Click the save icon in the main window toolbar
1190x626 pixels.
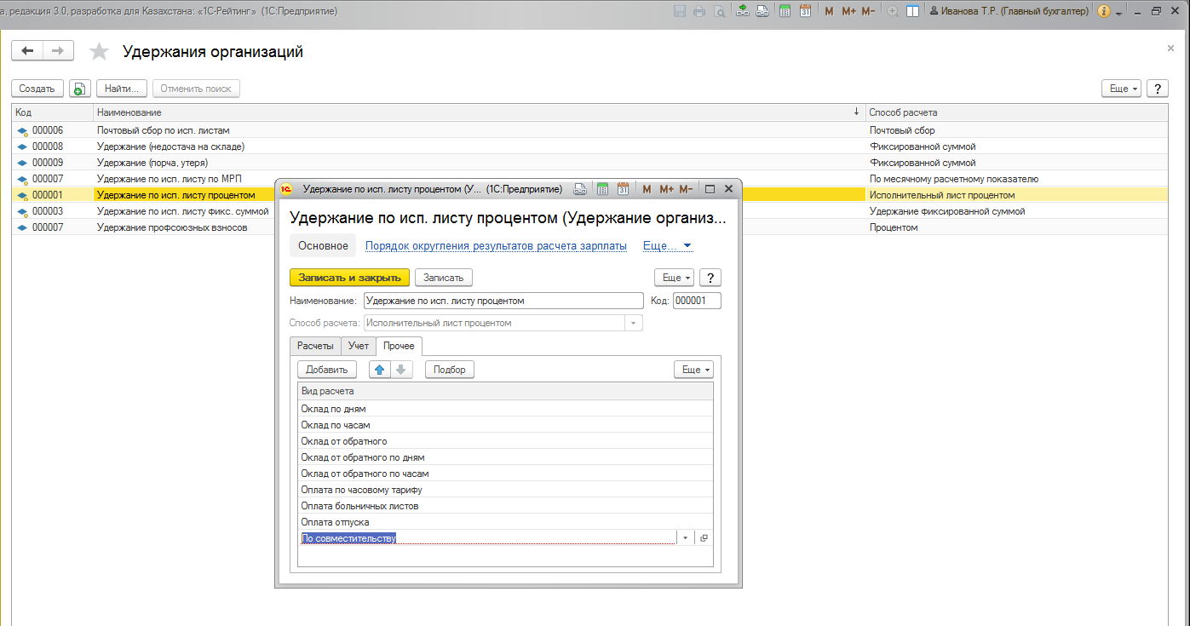click(680, 11)
